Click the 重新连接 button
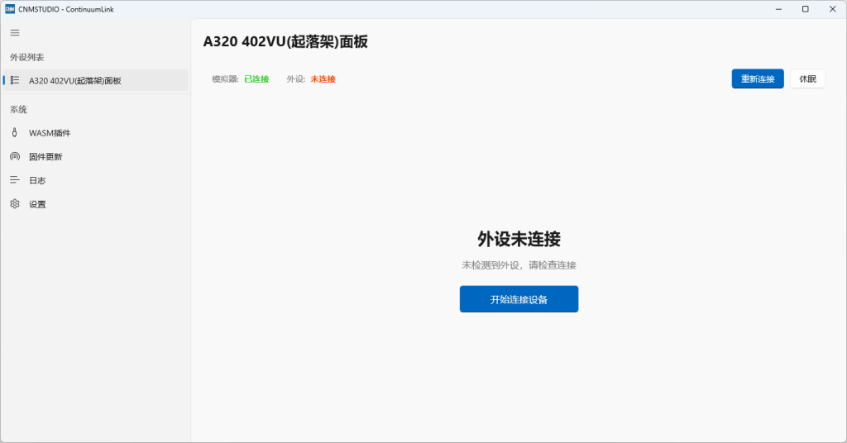This screenshot has width=847, height=443. point(758,79)
